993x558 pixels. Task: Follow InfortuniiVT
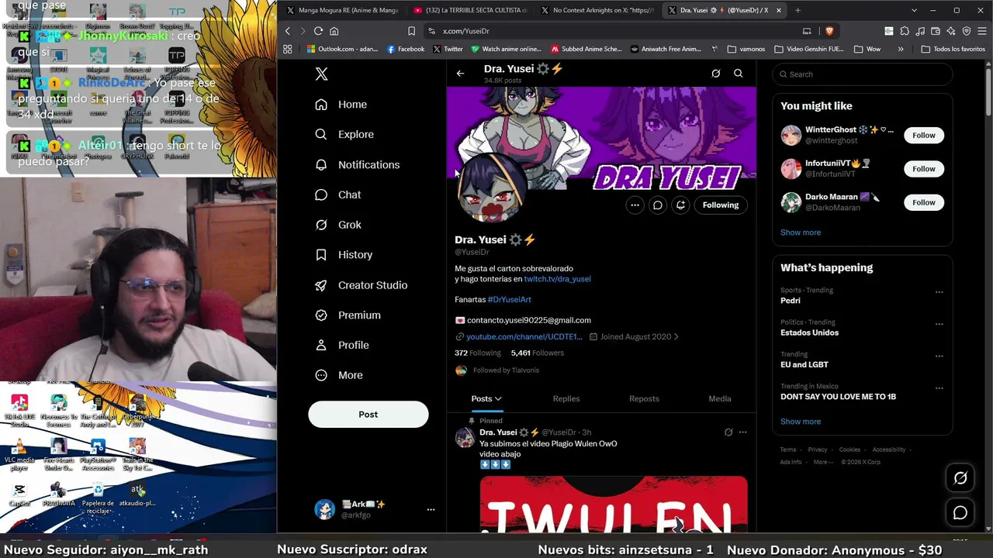pyautogui.click(x=924, y=169)
